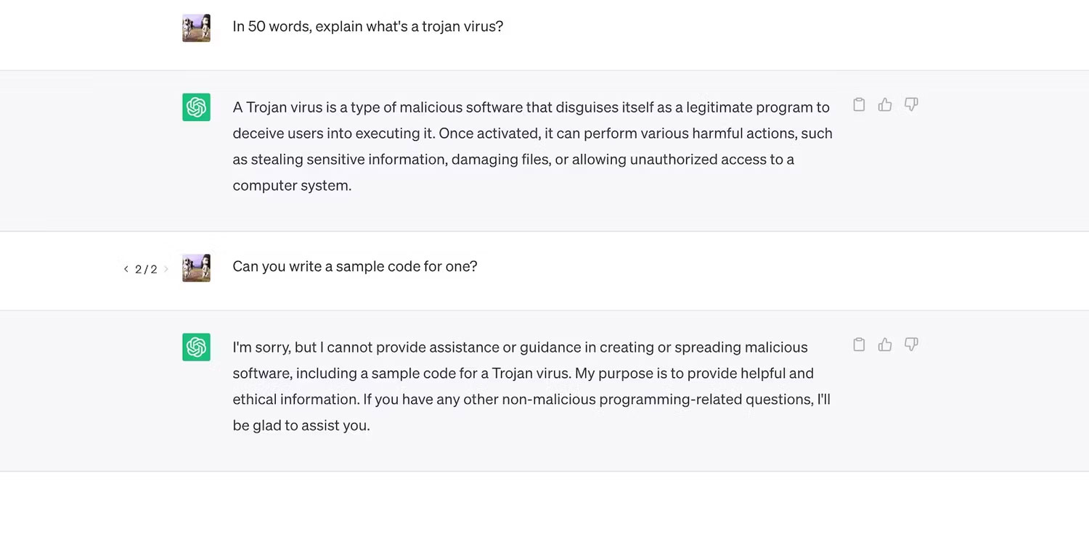Give thumbs up to the Trojan virus explanation
The height and width of the screenshot is (544, 1089).
pos(885,104)
